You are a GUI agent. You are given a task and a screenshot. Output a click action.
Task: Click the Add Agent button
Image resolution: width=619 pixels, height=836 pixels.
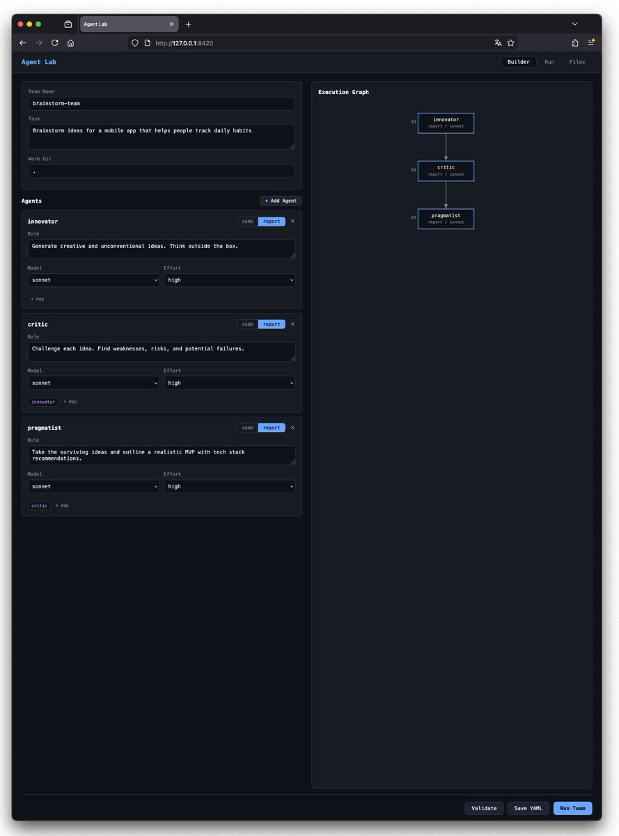(x=281, y=201)
